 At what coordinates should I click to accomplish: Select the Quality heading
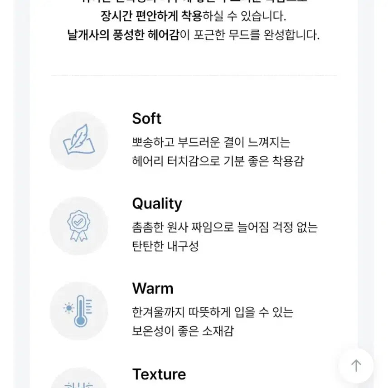click(x=157, y=204)
